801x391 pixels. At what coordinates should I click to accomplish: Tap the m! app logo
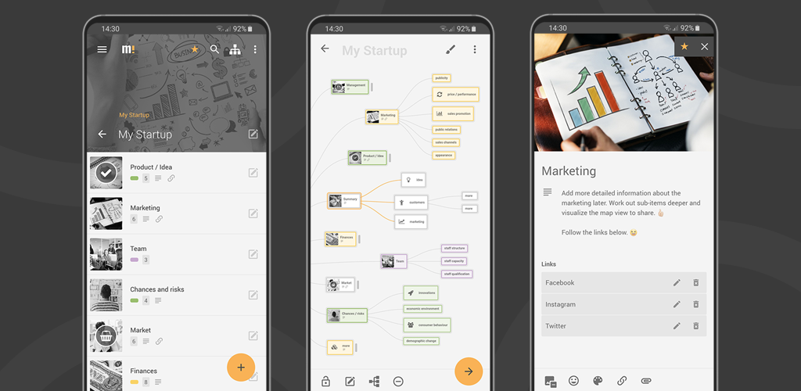[x=128, y=49]
